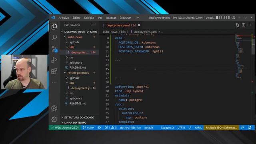Open the Editar menu

click(x=76, y=18)
